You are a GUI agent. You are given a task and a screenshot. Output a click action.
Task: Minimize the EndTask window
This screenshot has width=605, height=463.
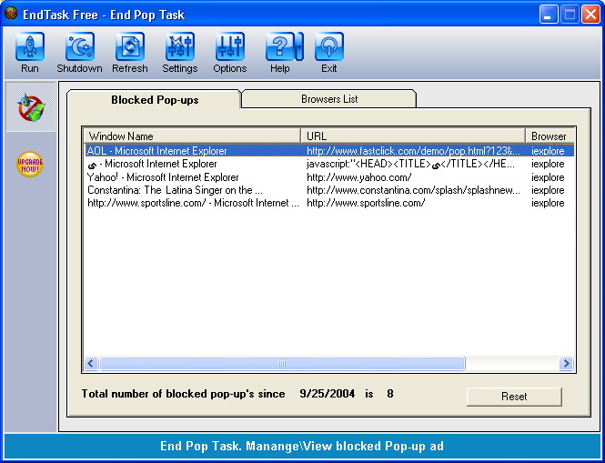[x=548, y=15]
